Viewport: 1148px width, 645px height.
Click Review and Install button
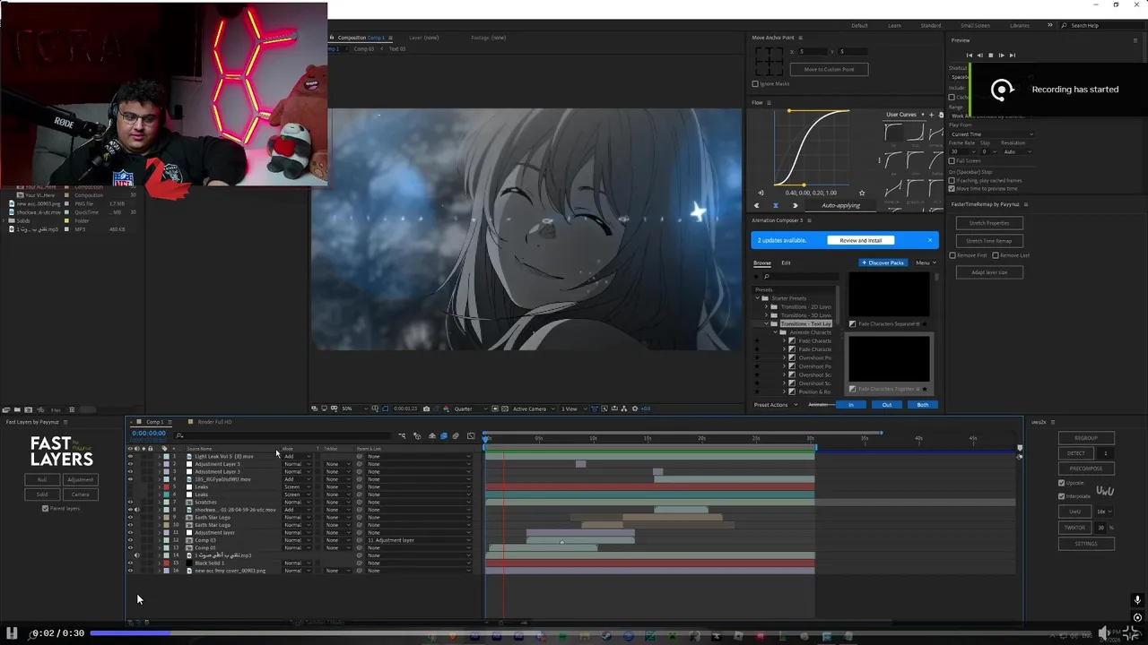point(861,240)
